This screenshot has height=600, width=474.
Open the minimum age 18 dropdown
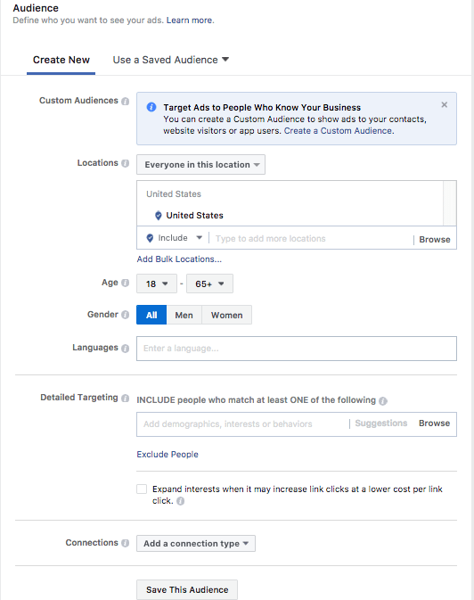157,284
